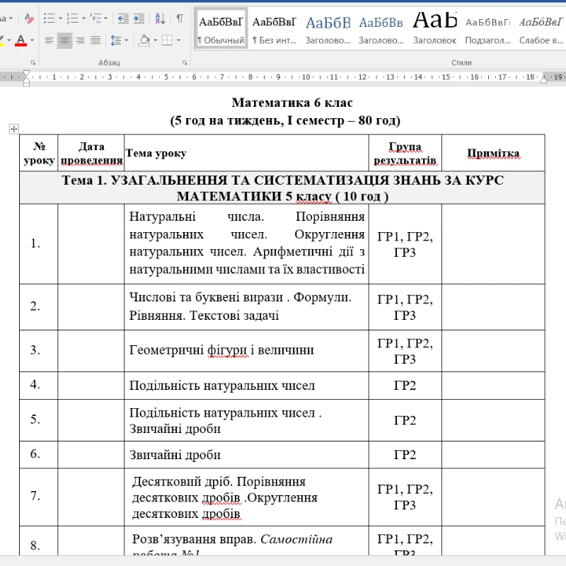The image size is (566, 566).
Task: Open multilevel list dropdown arrow
Action: click(x=105, y=18)
